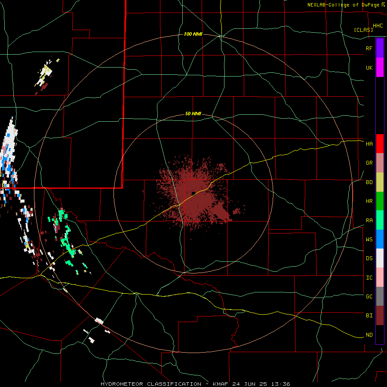Click the BD legend label
This screenshot has width=387, height=387.
pyautogui.click(x=369, y=182)
